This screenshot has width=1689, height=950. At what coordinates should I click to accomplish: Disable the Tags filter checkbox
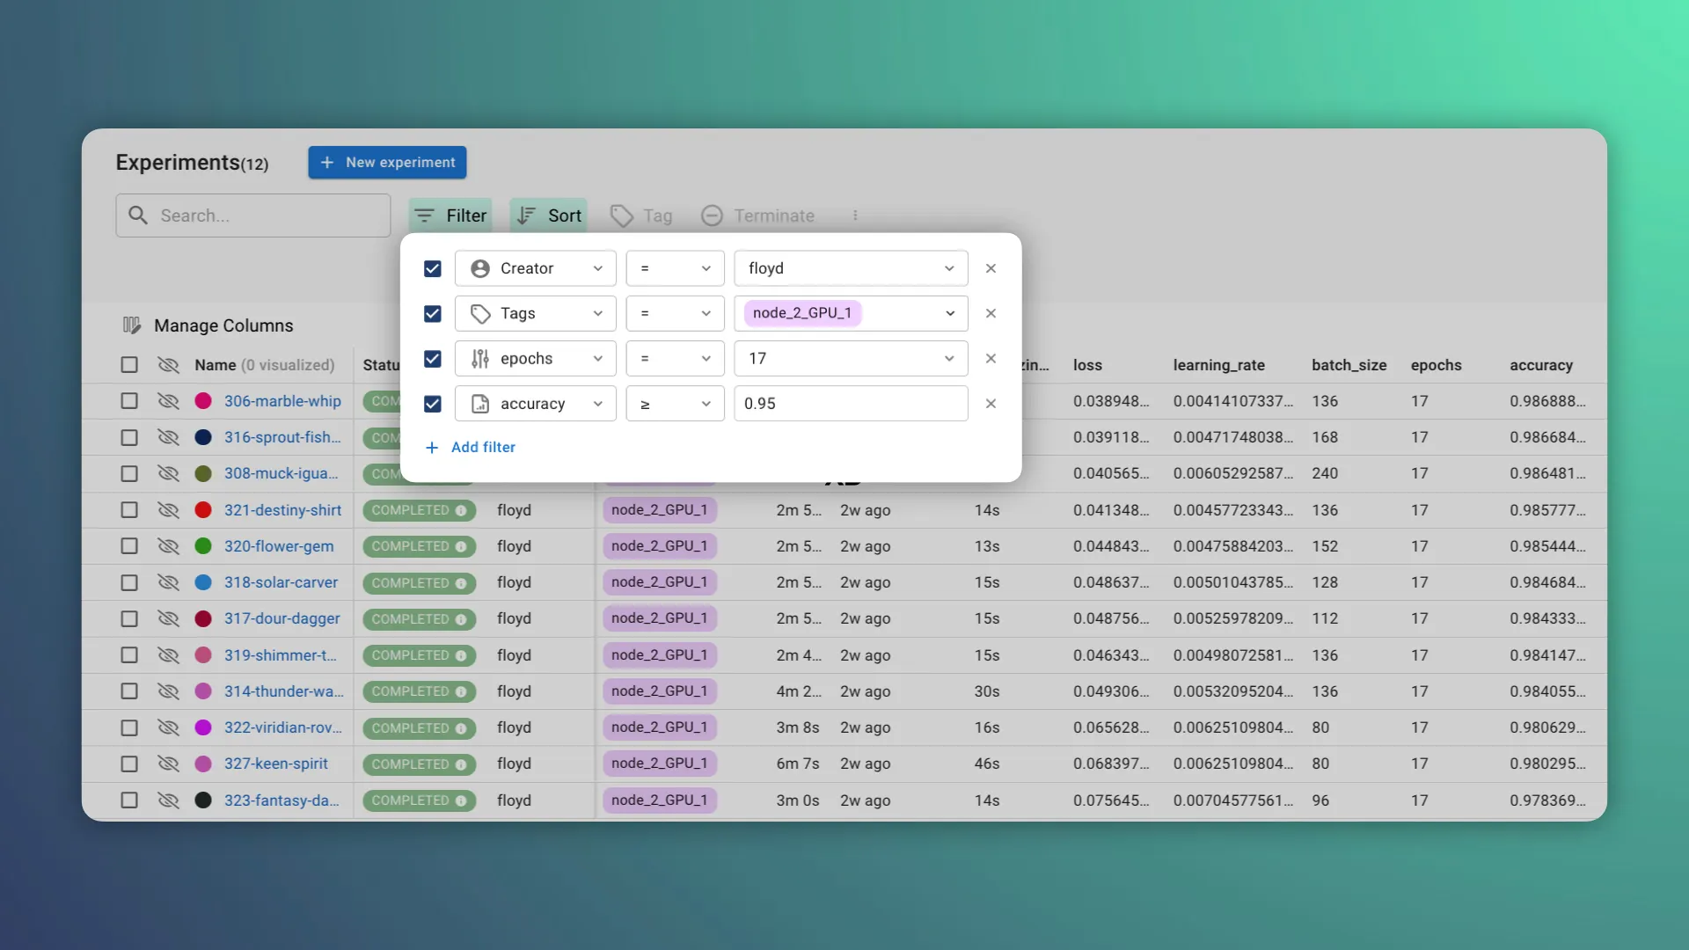(432, 313)
